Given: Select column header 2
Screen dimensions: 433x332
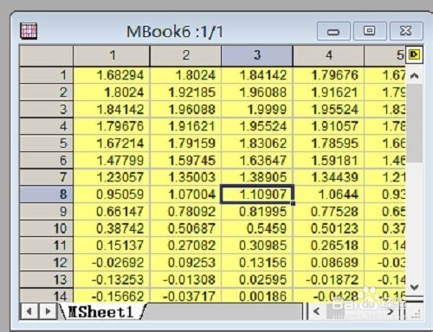Looking at the screenshot, I should [185, 55].
